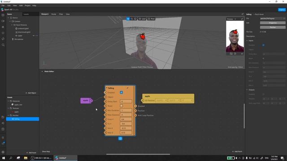Select the move tool in viewport toolbar
This screenshot has width=287, height=161.
(128, 19)
